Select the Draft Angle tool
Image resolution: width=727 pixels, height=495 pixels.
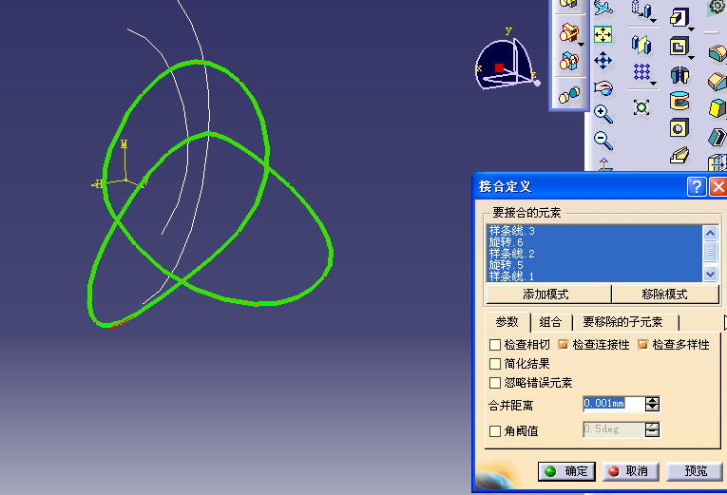click(717, 108)
